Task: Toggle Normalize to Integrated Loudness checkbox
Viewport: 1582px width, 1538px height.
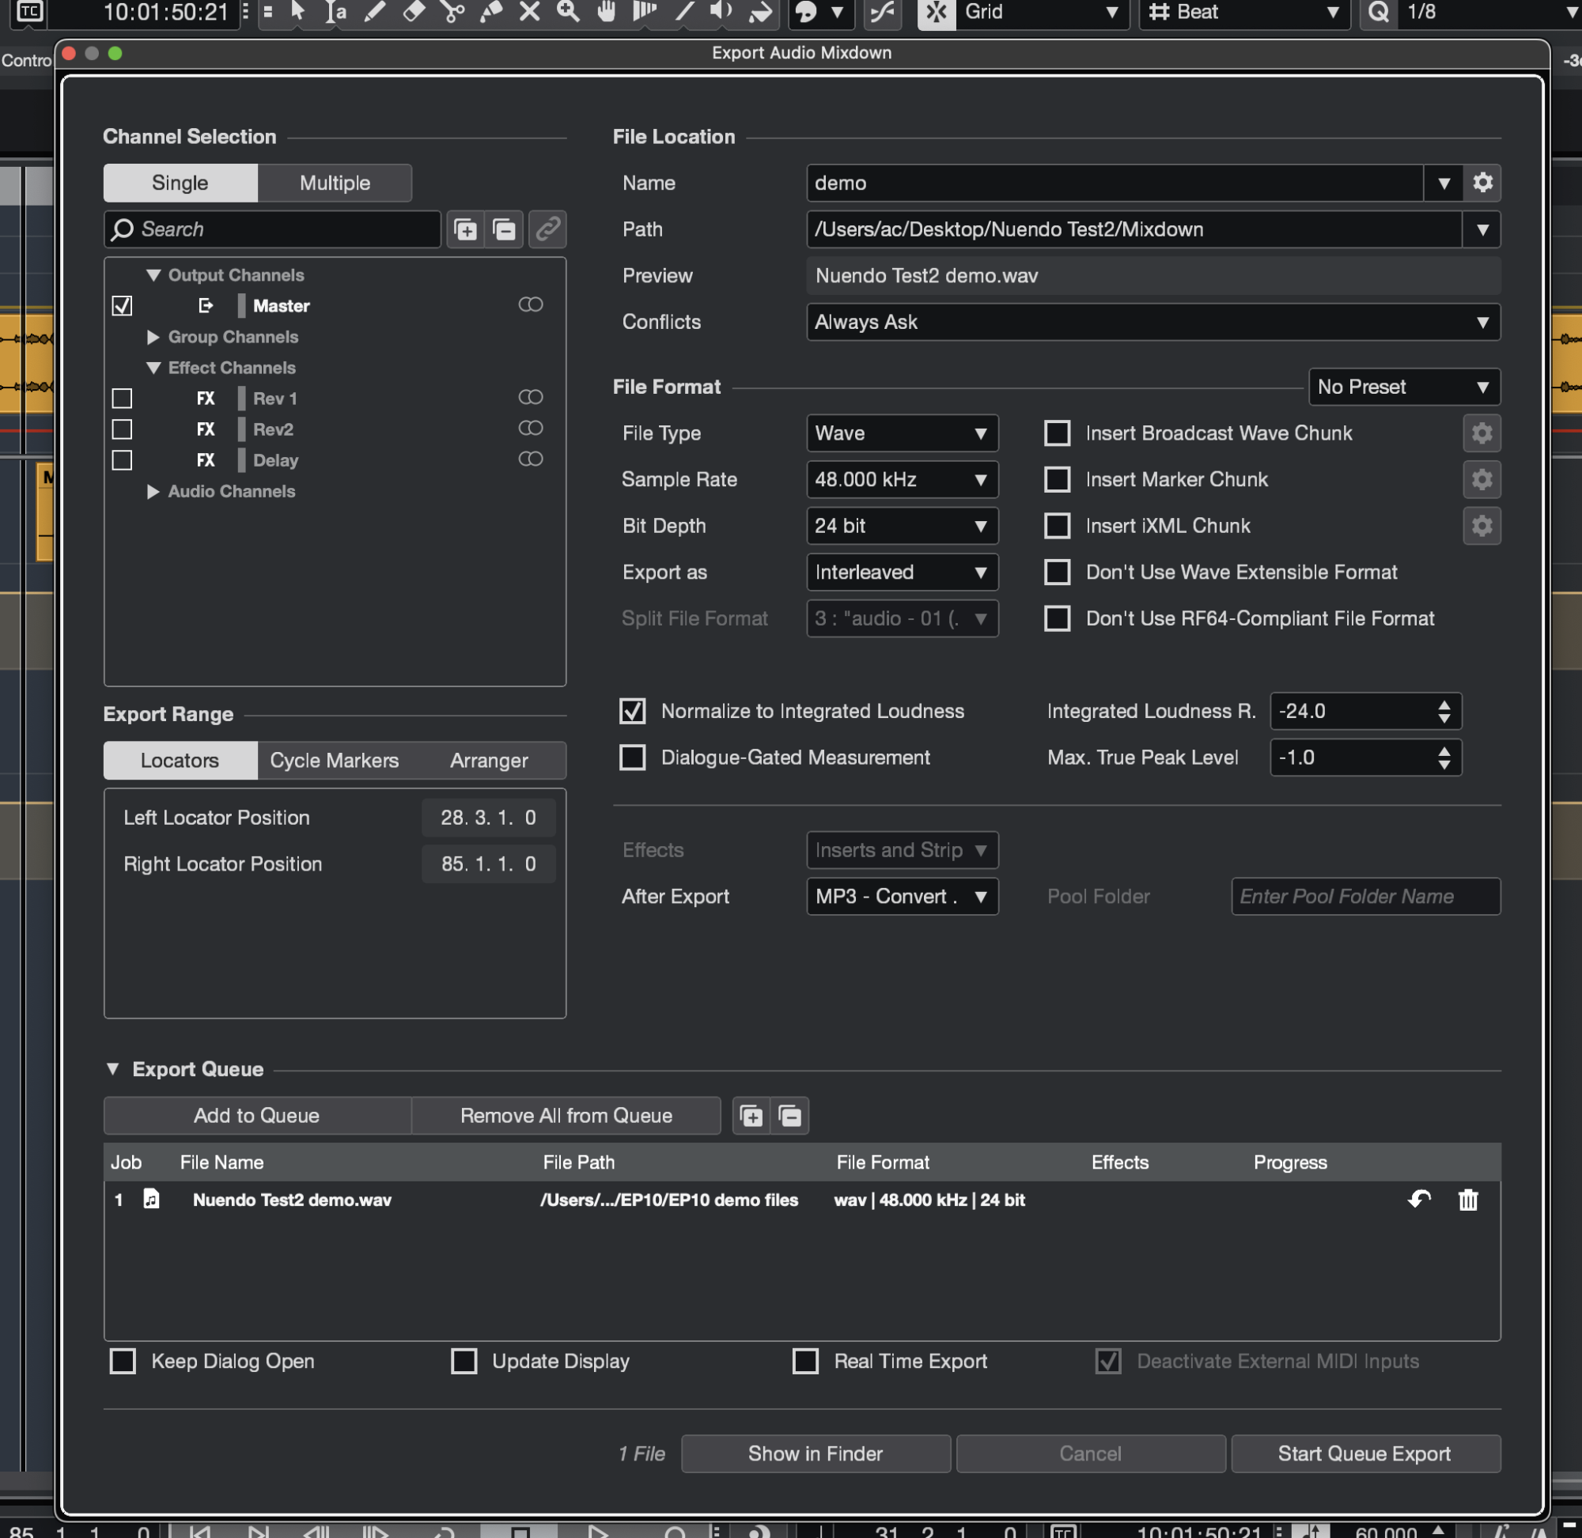Action: pyautogui.click(x=633, y=711)
